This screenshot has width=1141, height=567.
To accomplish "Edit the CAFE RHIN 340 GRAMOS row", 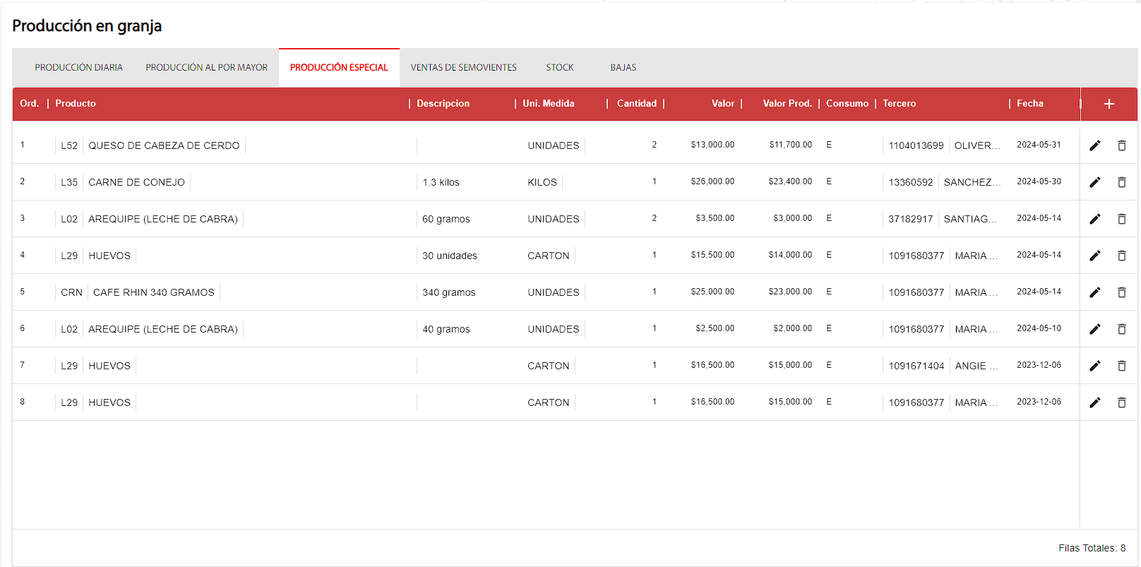I will (x=1095, y=292).
